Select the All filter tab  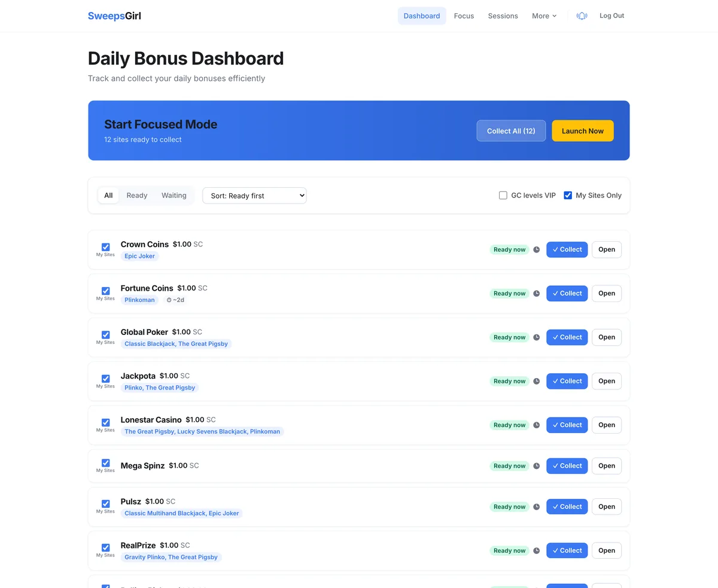coord(108,196)
